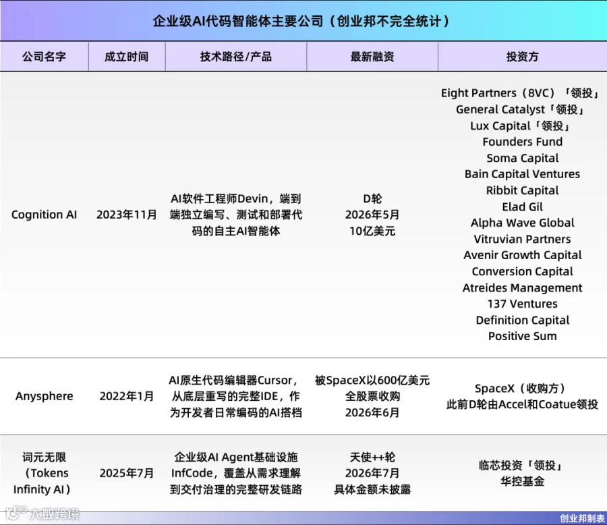This screenshot has width=607, height=525.
Task: Click the AI软件工程师Devin product description
Action: click(x=236, y=215)
